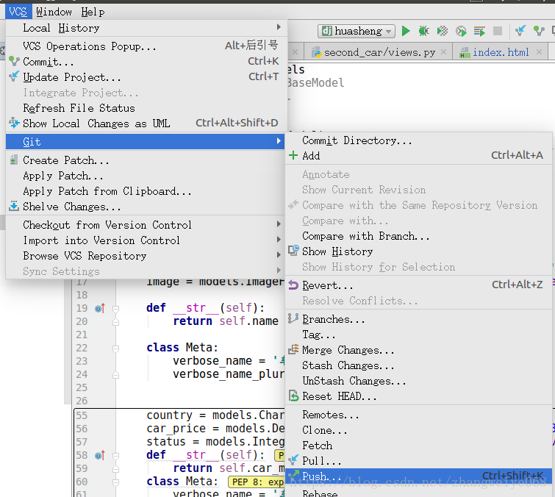Screen dimensions: 555x497
Task: Open Remotes... from Git submenu
Action: (x=419, y=415)
